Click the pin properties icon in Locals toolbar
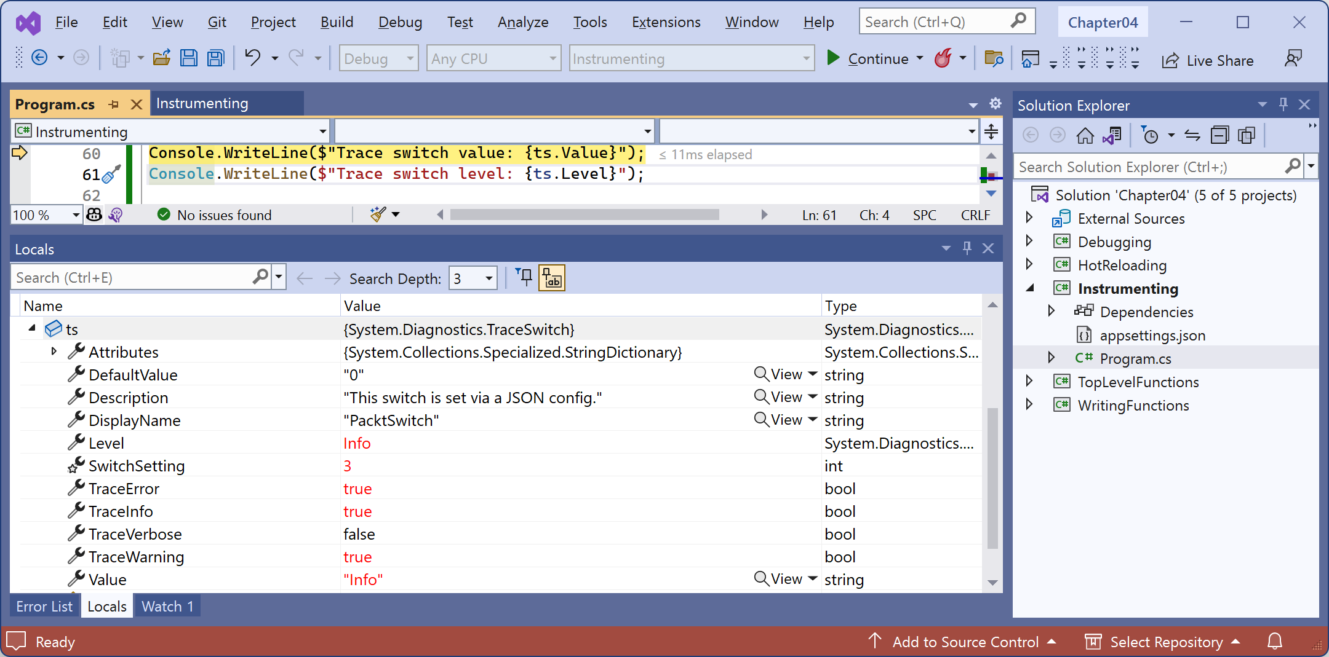The height and width of the screenshot is (657, 1329). [x=525, y=277]
